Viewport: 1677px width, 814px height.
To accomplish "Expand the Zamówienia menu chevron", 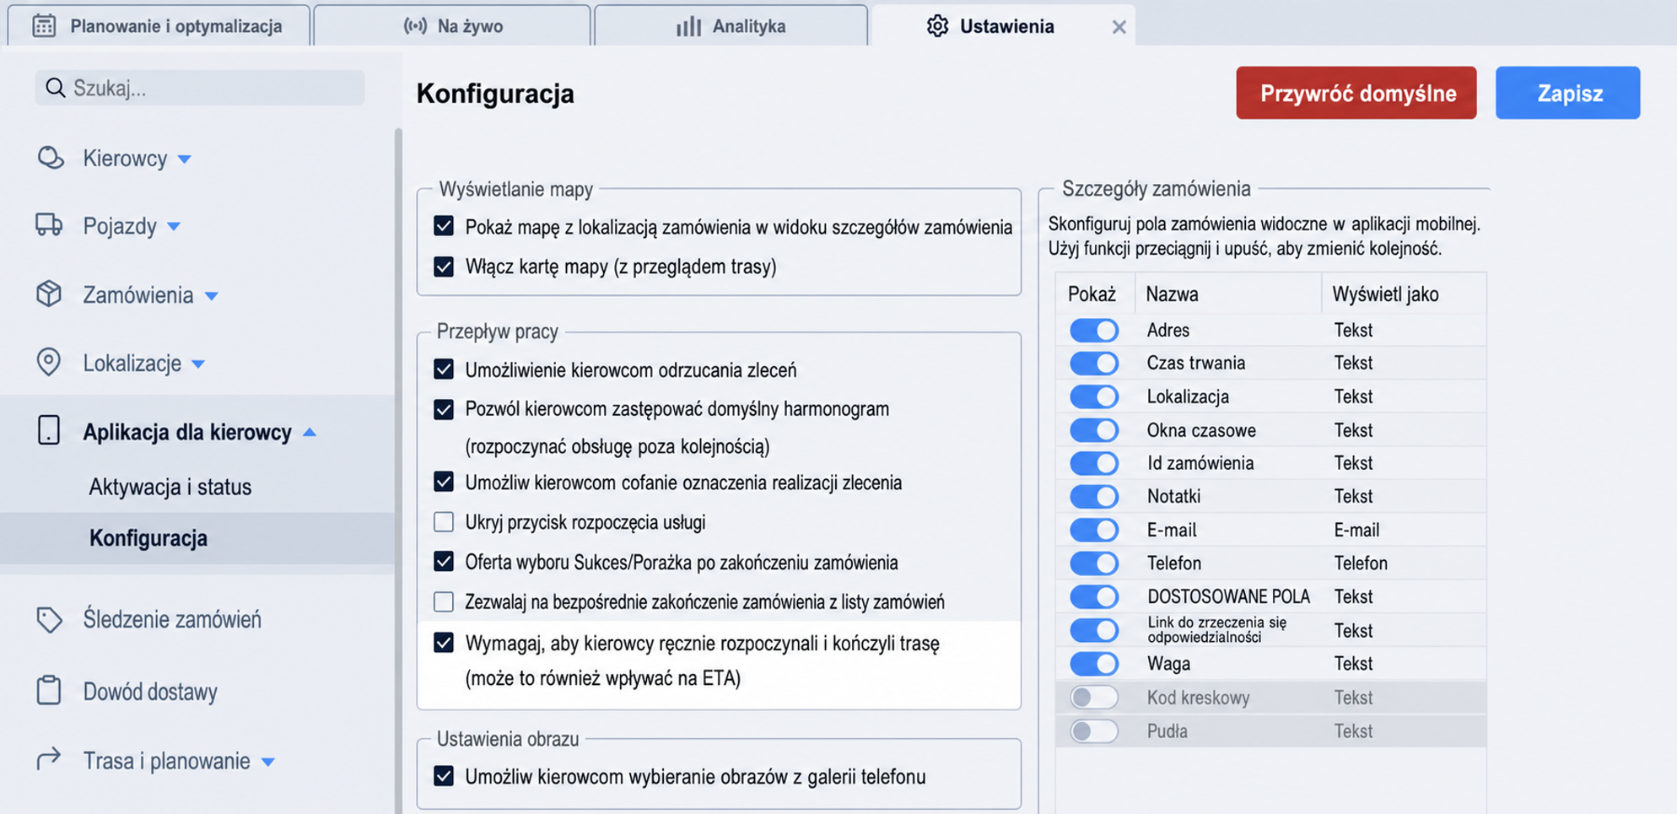I will (212, 296).
